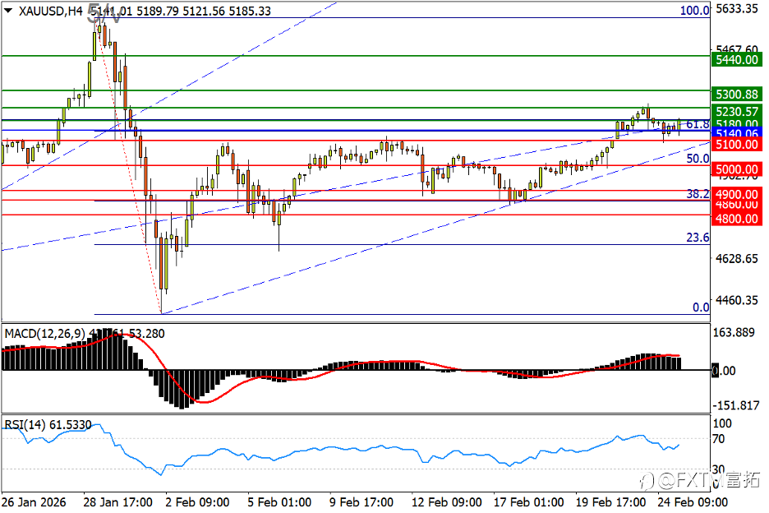Viewport: 769px width, 513px height.
Task: Click the green 5230.57 price label
Action: (x=737, y=111)
